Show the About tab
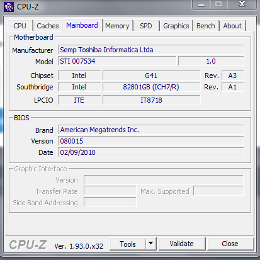Image resolution: width=260 pixels, height=260 pixels. tap(232, 26)
